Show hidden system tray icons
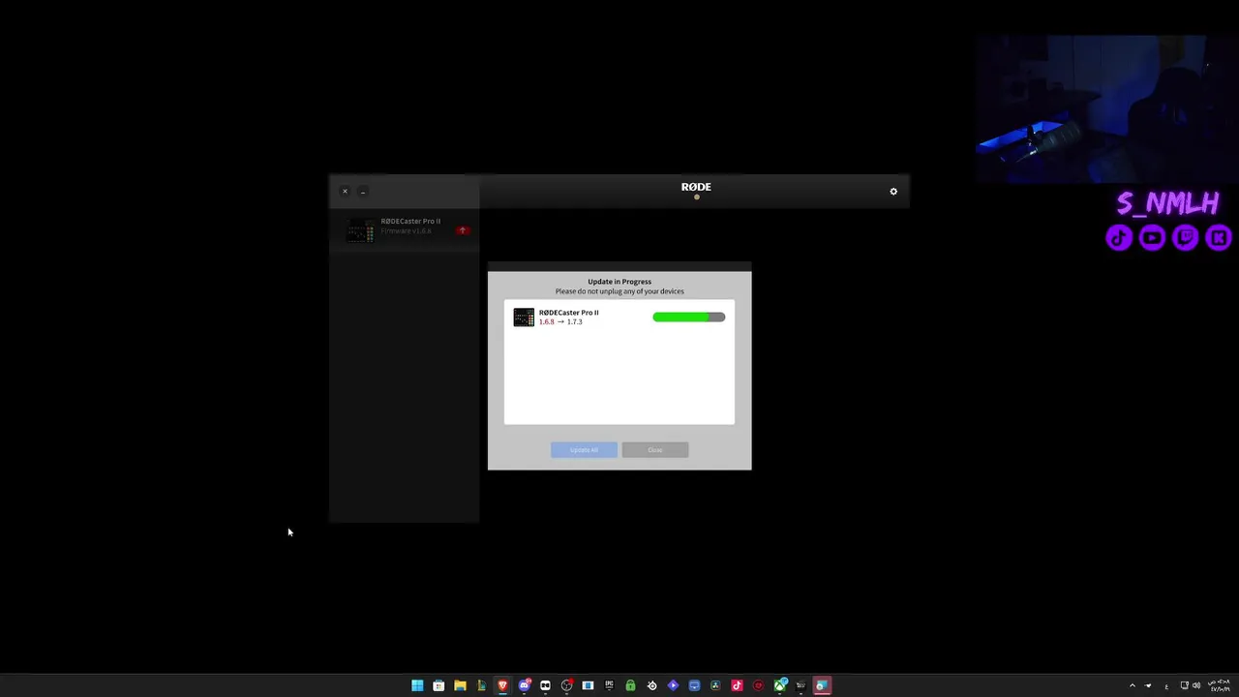 point(1133,685)
